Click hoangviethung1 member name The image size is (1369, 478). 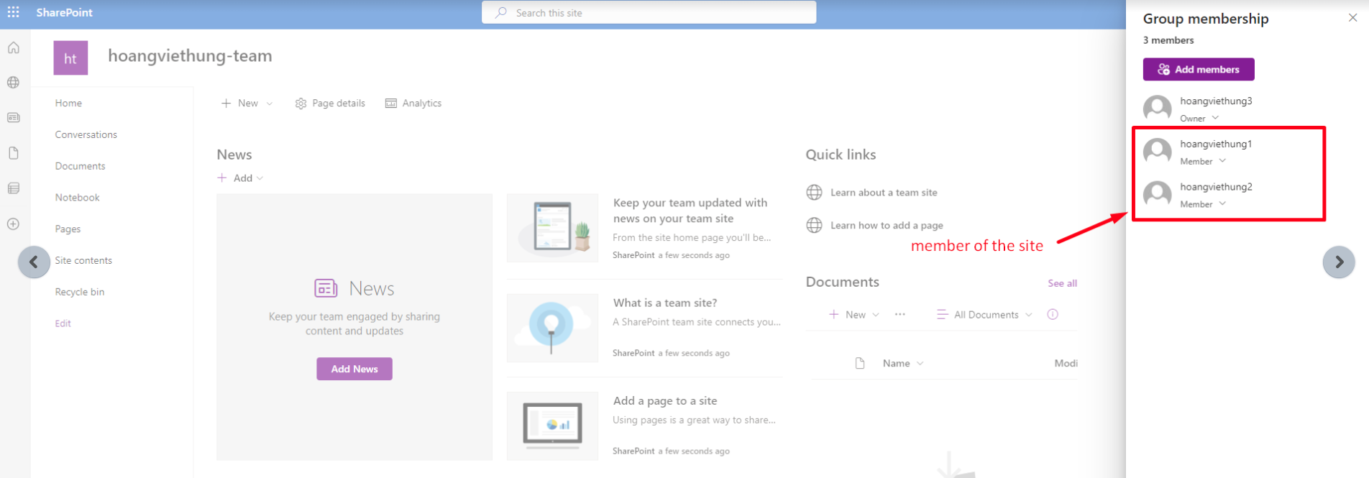point(1216,144)
